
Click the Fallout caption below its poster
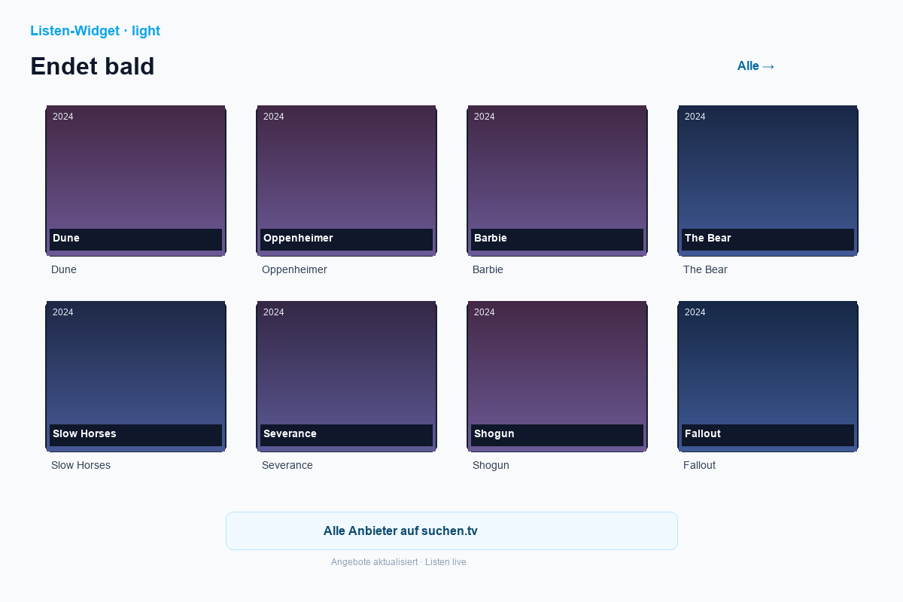[699, 465]
